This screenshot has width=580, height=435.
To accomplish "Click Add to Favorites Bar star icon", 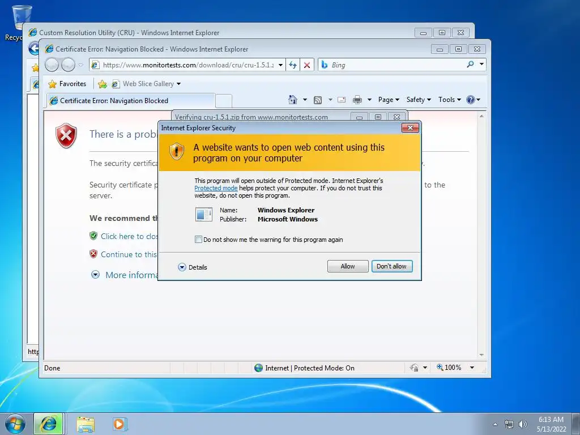I will coord(103,84).
